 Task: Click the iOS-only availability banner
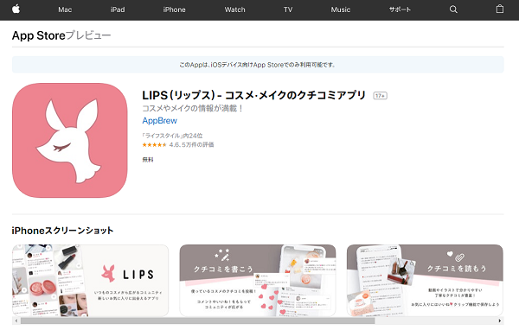258,65
